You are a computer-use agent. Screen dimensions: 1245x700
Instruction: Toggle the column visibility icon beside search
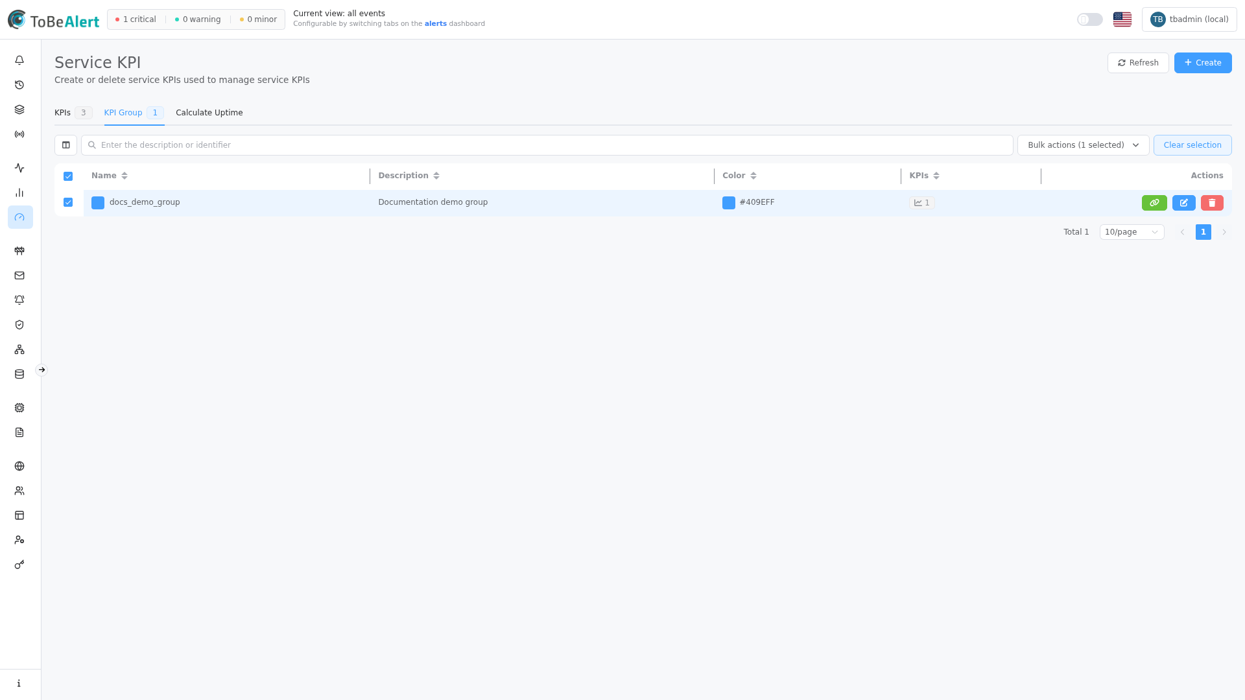pyautogui.click(x=65, y=145)
